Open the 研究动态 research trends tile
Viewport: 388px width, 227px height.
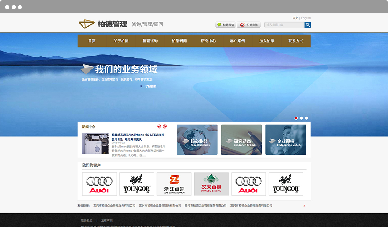click(241, 139)
